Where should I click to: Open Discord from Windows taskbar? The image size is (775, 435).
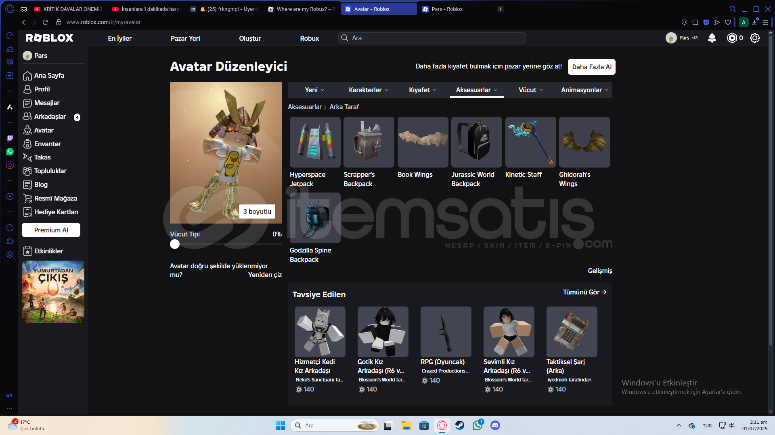tap(495, 425)
